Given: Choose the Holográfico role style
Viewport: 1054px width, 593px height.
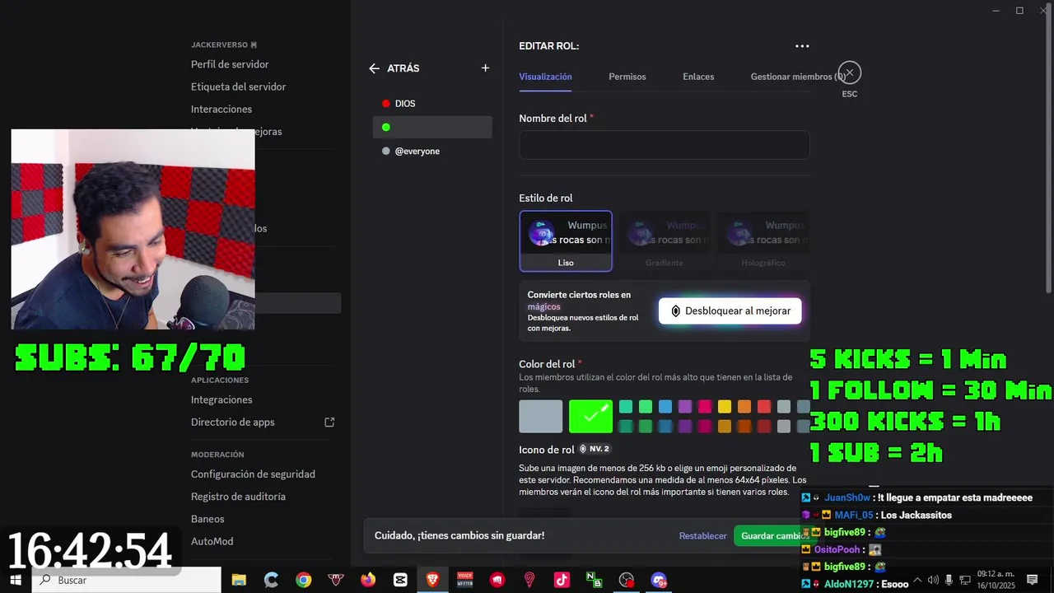Looking at the screenshot, I should [x=763, y=240].
